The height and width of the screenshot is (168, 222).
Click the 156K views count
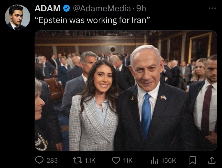169,161
